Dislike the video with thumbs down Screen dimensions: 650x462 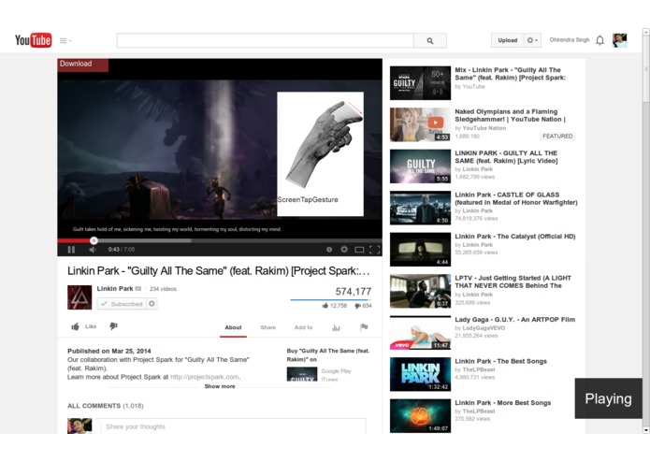tap(113, 326)
